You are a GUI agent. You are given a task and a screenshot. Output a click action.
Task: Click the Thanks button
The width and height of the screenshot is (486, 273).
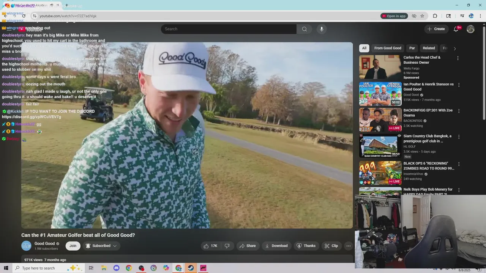tap(306, 246)
